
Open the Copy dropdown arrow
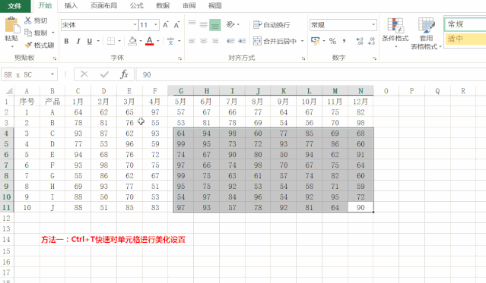point(53,33)
